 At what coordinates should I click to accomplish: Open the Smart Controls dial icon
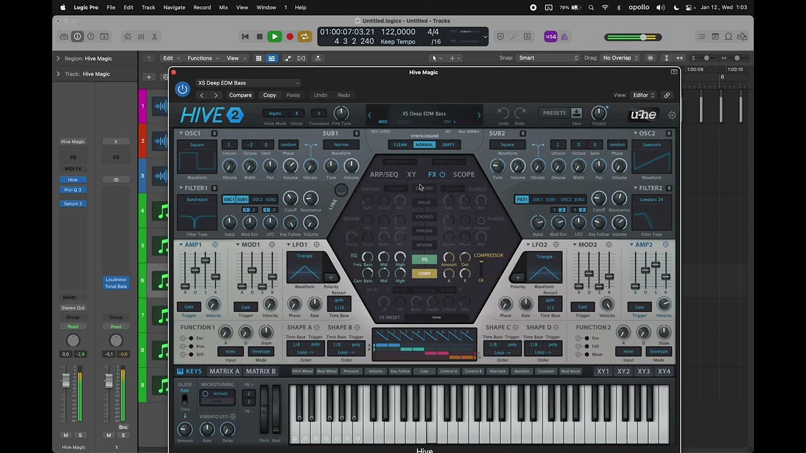coord(128,36)
